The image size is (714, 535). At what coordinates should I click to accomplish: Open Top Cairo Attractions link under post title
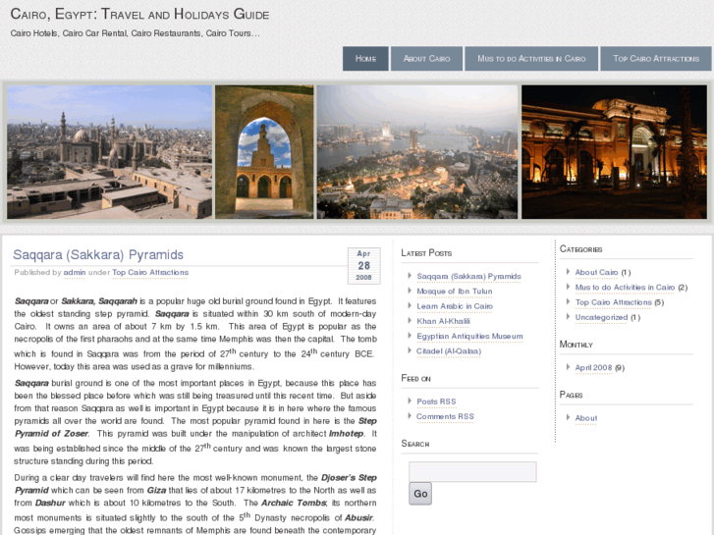click(150, 272)
